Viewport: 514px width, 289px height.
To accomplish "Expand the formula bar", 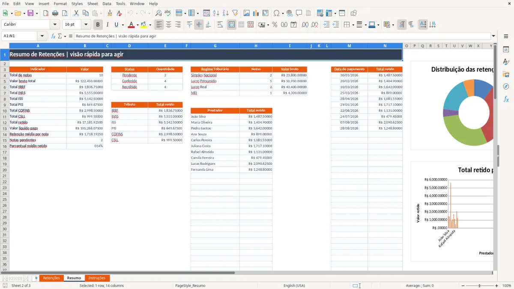I will click(x=493, y=36).
